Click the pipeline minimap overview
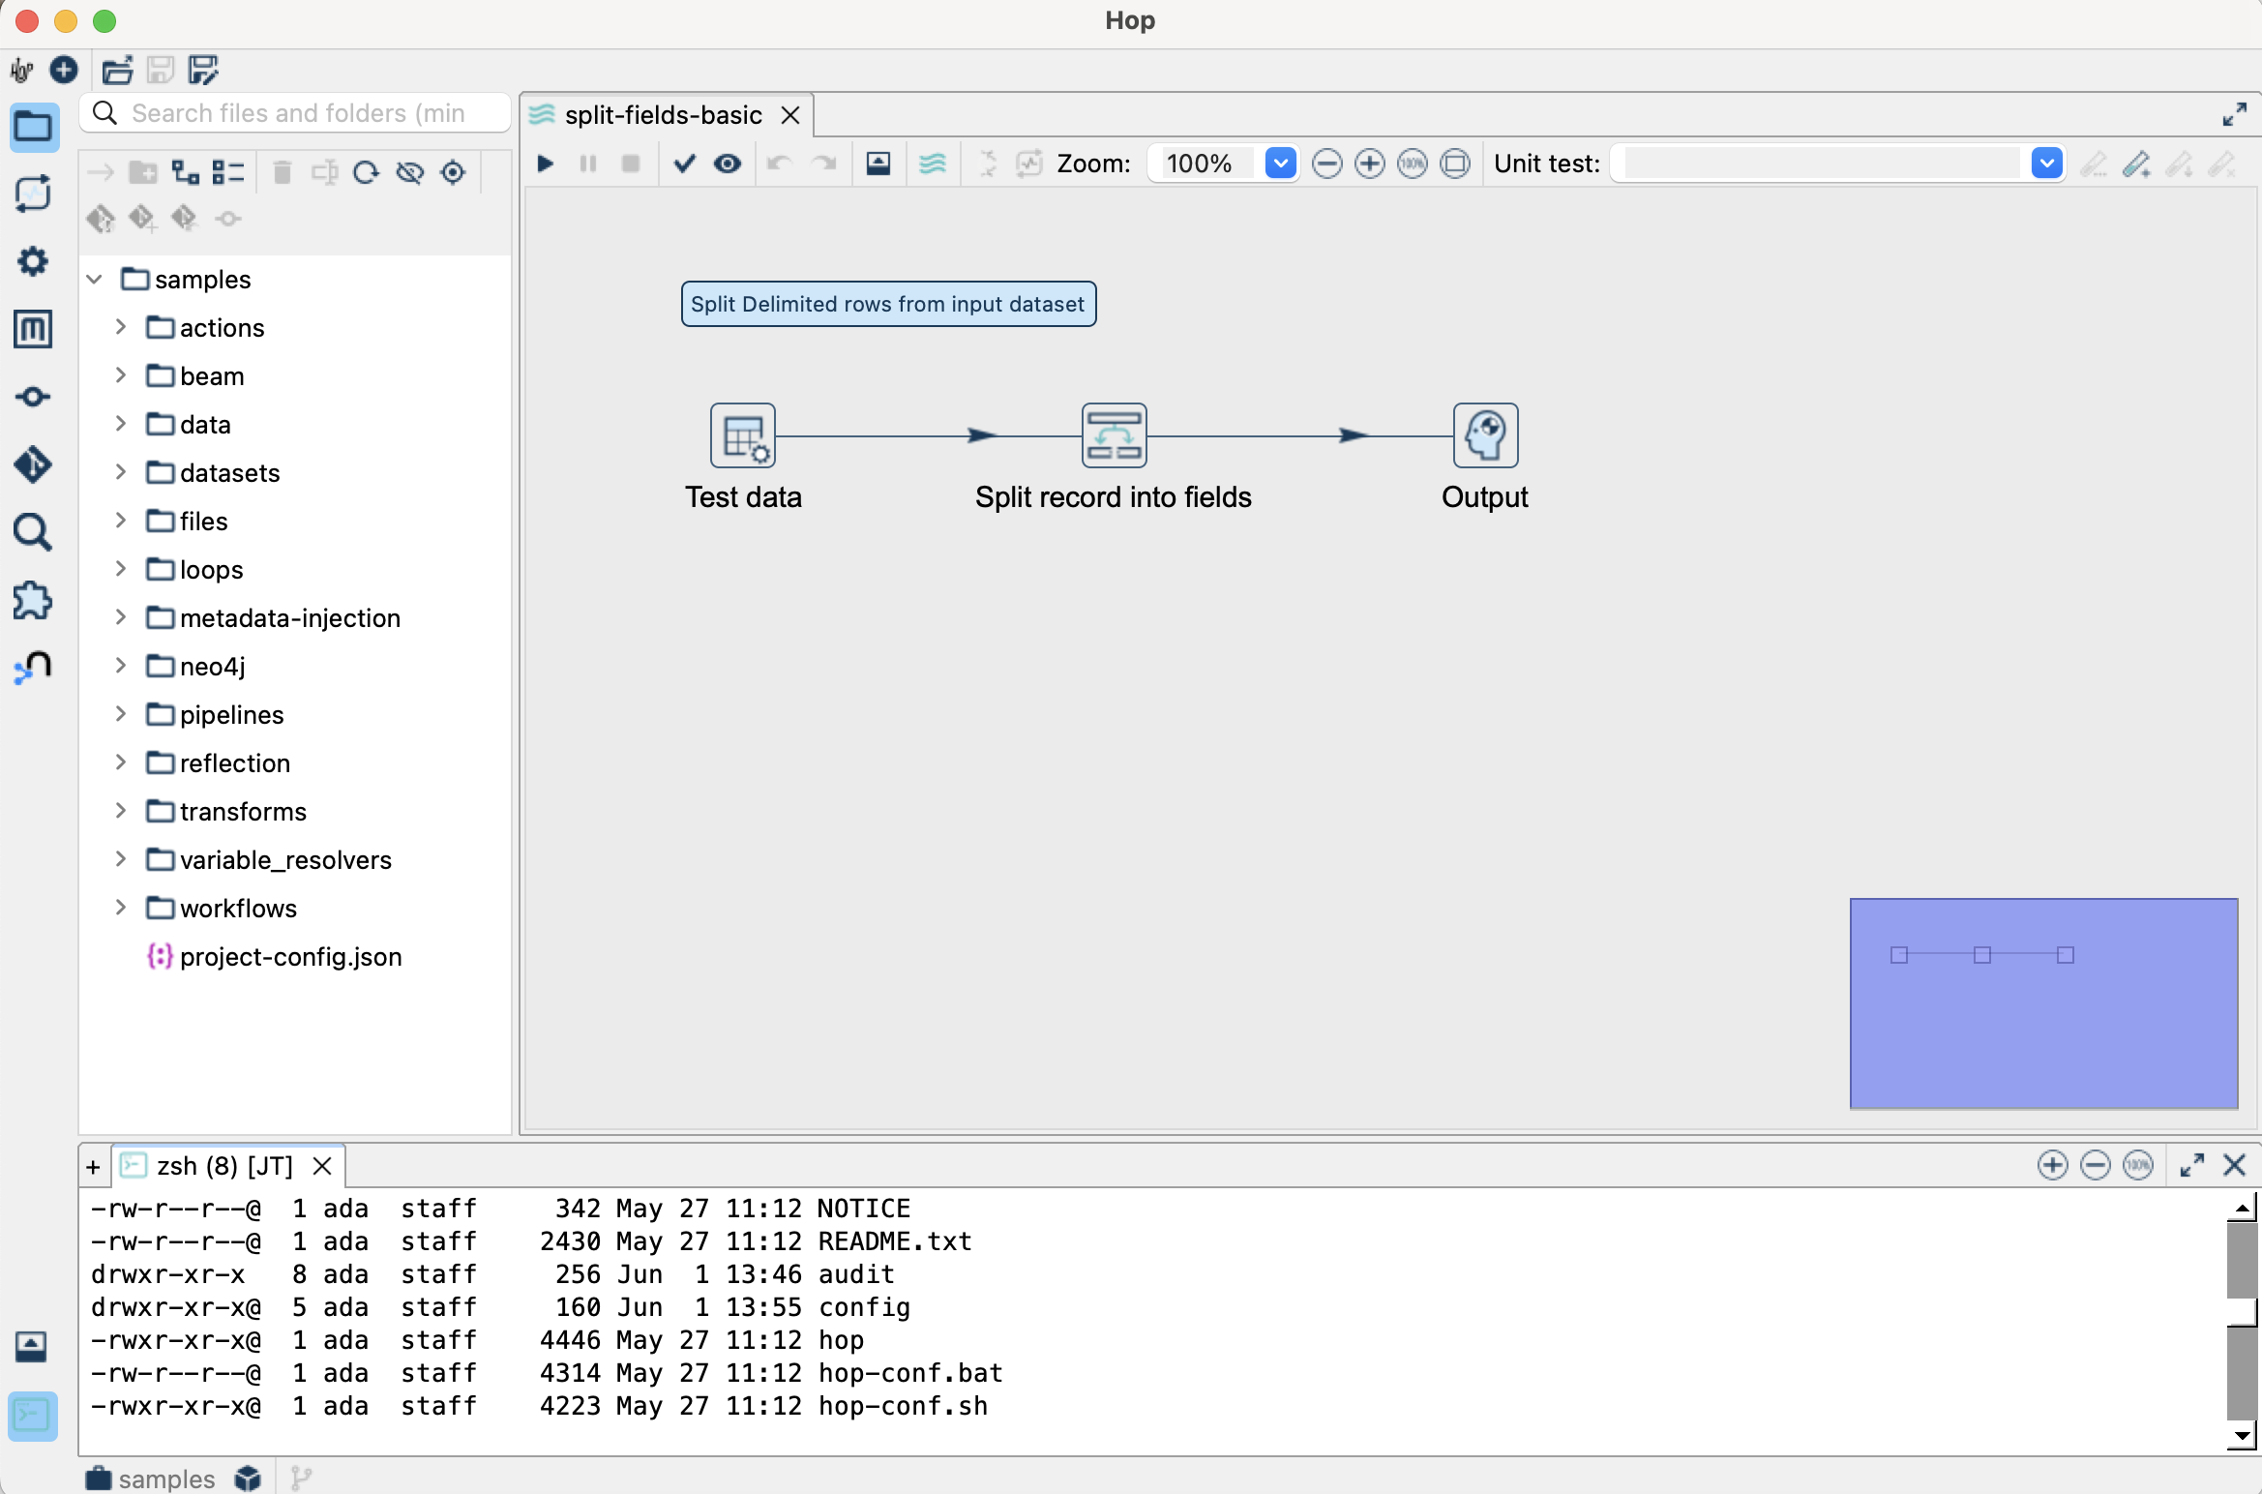Image resolution: width=2262 pixels, height=1494 pixels. (2043, 1003)
